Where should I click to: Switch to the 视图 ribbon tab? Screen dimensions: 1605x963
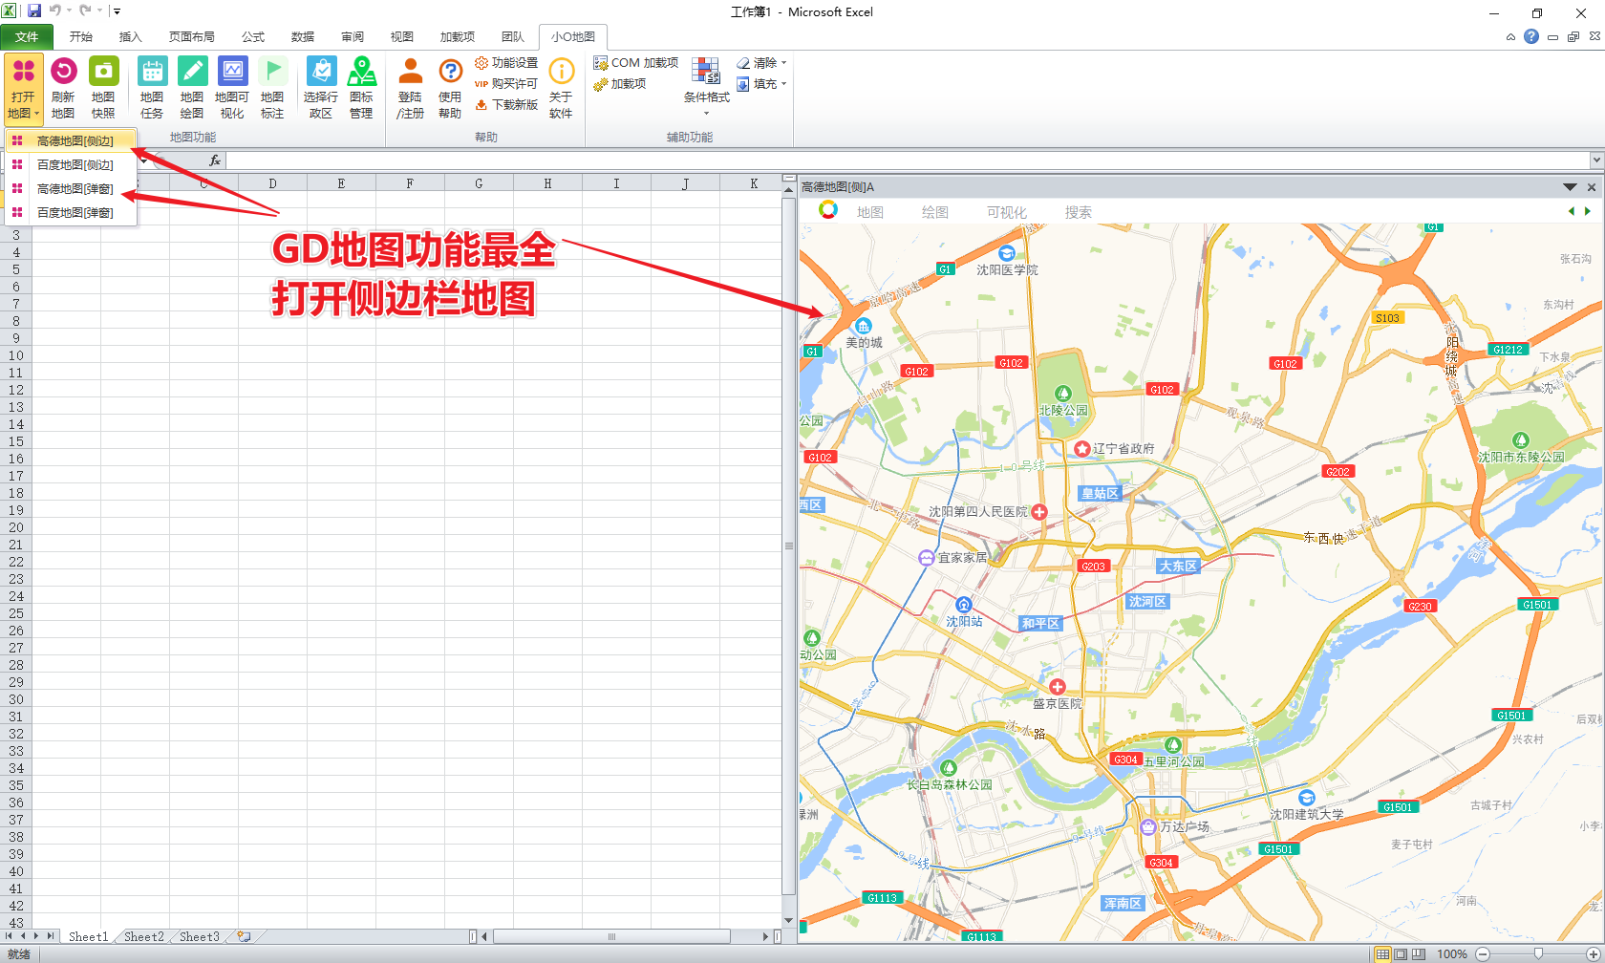click(x=402, y=36)
